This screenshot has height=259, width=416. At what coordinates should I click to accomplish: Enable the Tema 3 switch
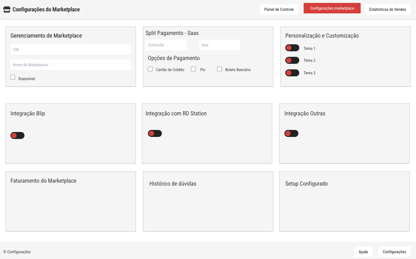(292, 73)
